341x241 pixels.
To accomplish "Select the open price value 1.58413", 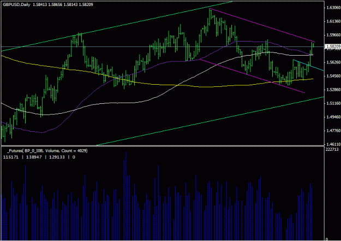I will click(40, 4).
